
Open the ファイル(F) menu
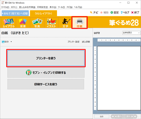5,7
